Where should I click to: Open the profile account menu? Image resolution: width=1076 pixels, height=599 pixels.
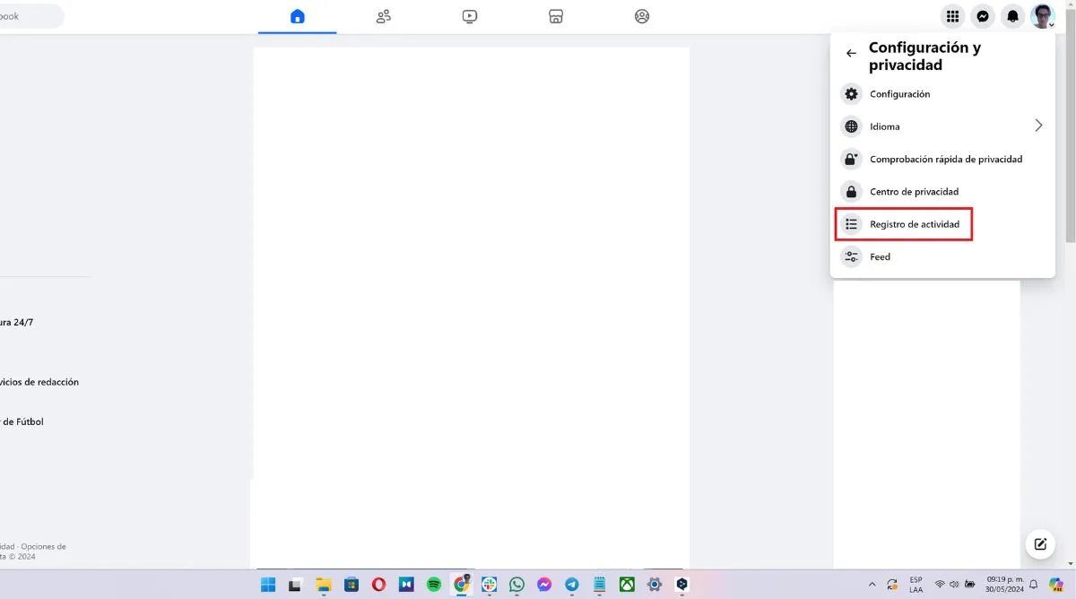pyautogui.click(x=1043, y=16)
